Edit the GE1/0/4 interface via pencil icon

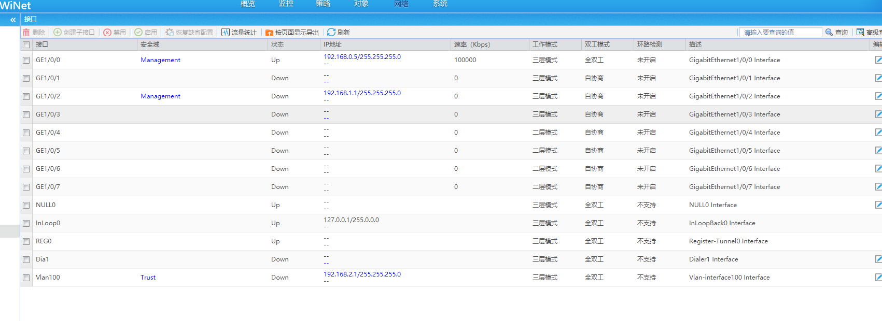pyautogui.click(x=878, y=133)
